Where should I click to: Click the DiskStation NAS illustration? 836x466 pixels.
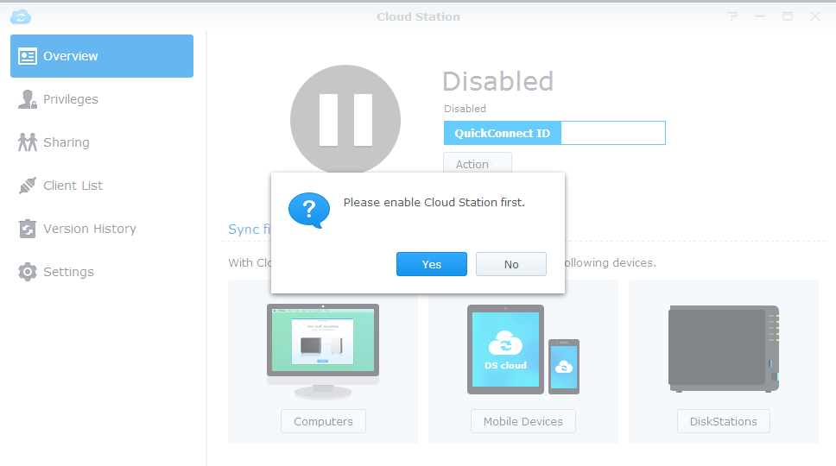point(724,349)
